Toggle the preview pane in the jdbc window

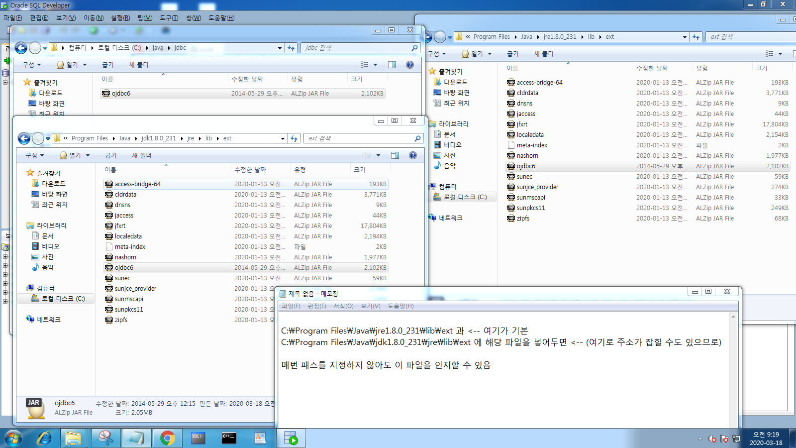pyautogui.click(x=392, y=65)
